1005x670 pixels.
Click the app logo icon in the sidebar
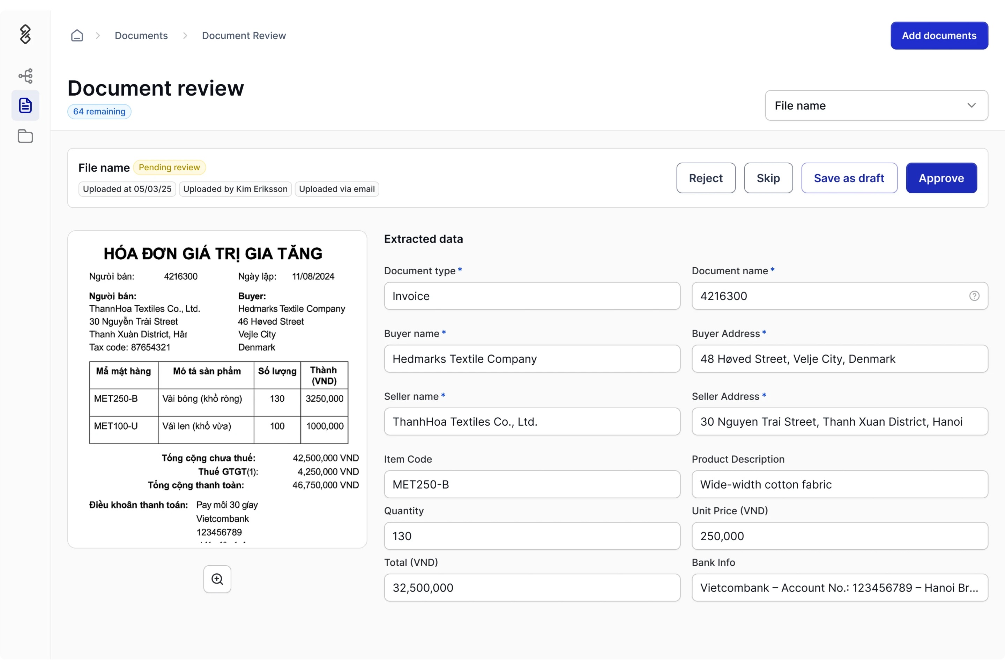coord(25,34)
